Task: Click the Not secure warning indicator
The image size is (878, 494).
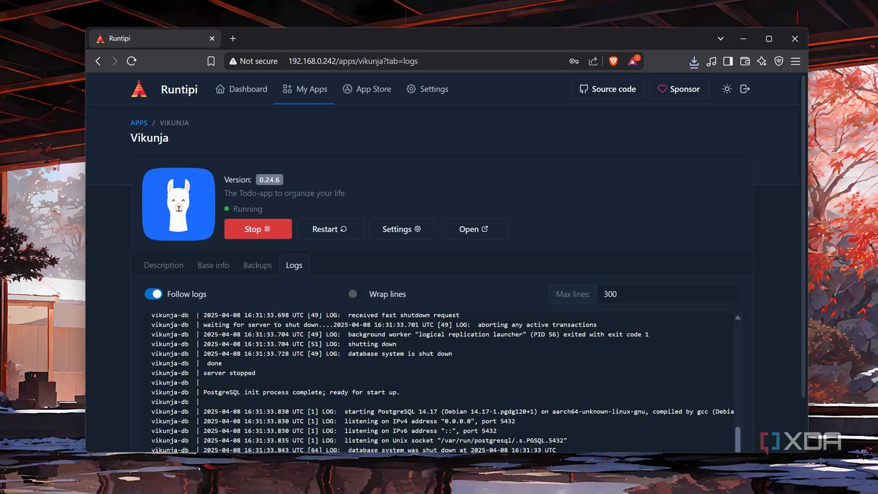Action: tap(253, 61)
